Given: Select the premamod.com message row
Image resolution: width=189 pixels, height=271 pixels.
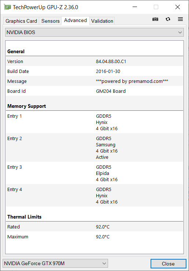Looking at the screenshot, I should coord(94,81).
